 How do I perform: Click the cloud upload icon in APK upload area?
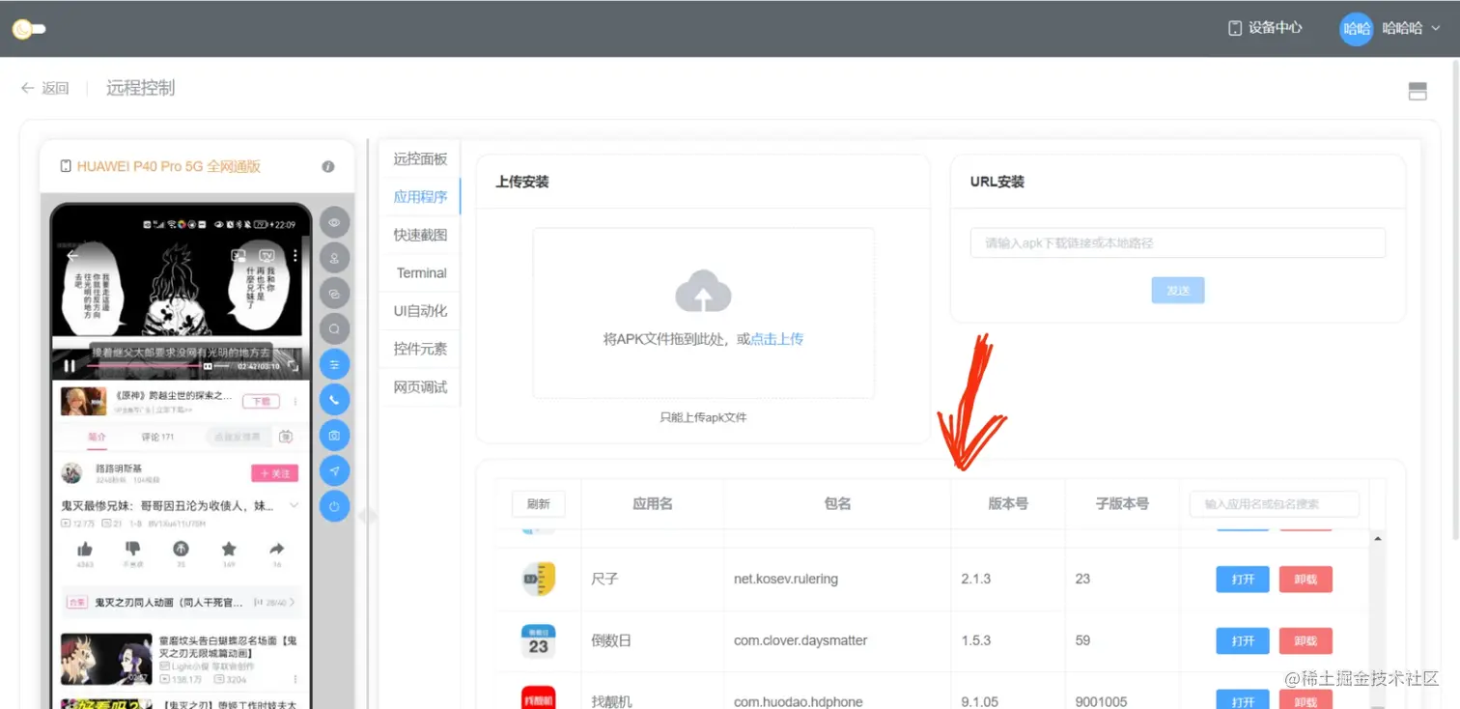pyautogui.click(x=704, y=291)
